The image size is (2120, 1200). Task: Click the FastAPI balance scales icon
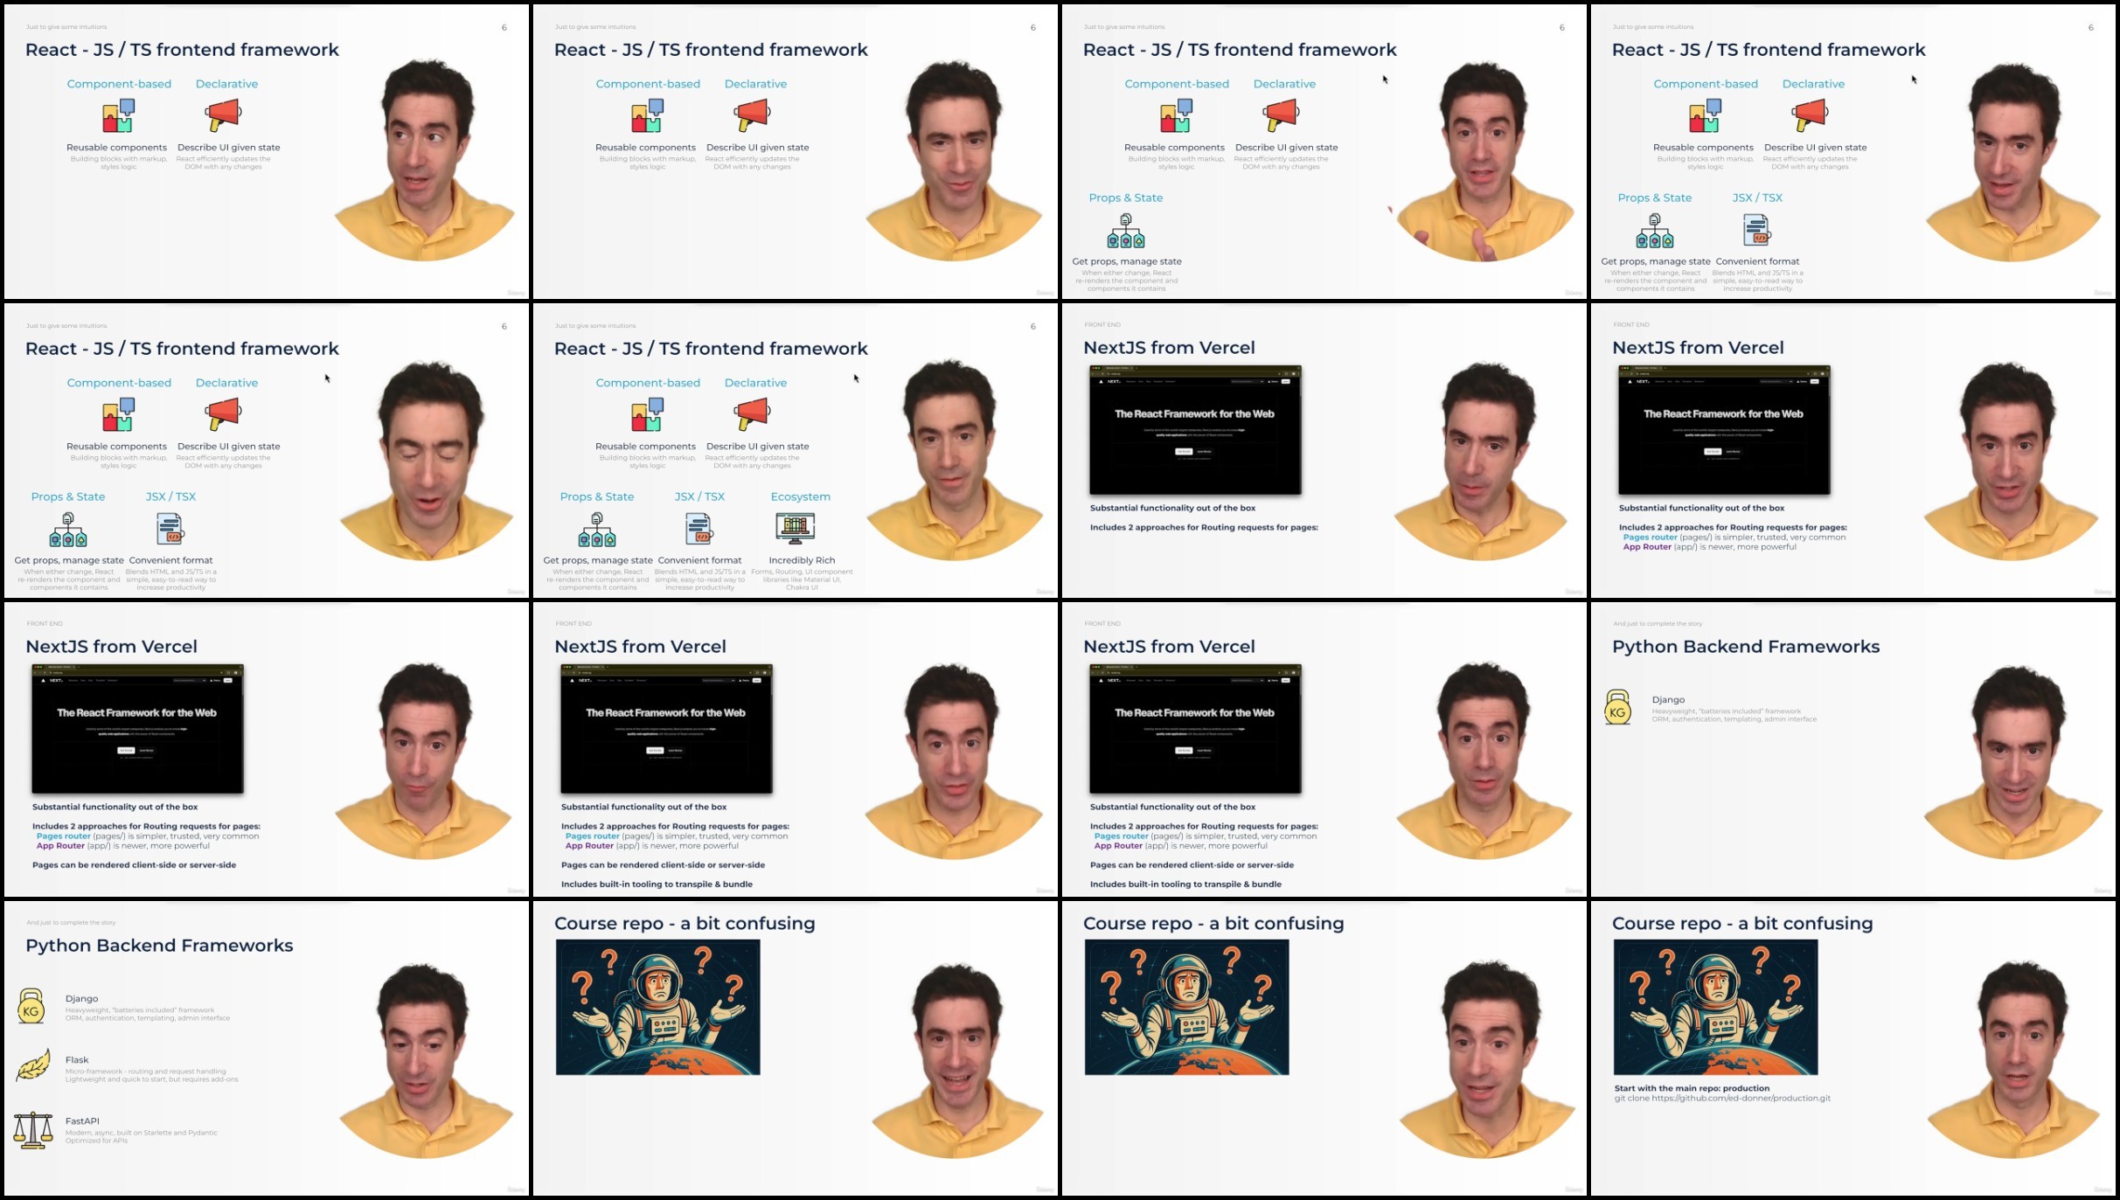pyautogui.click(x=33, y=1129)
